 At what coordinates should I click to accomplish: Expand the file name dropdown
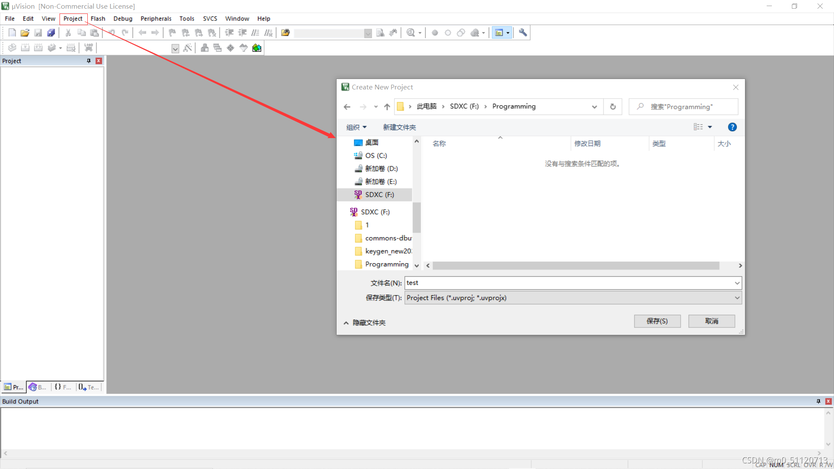point(737,283)
